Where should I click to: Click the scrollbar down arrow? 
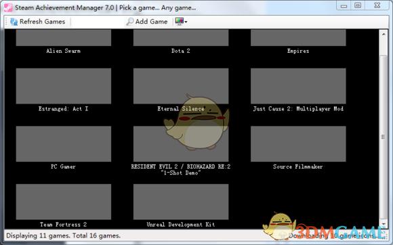click(x=384, y=224)
